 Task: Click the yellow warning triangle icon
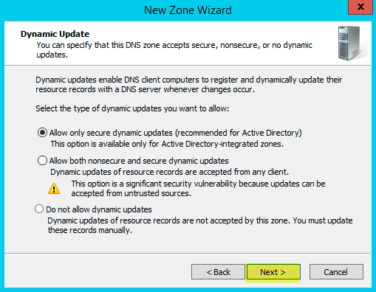[x=54, y=189]
